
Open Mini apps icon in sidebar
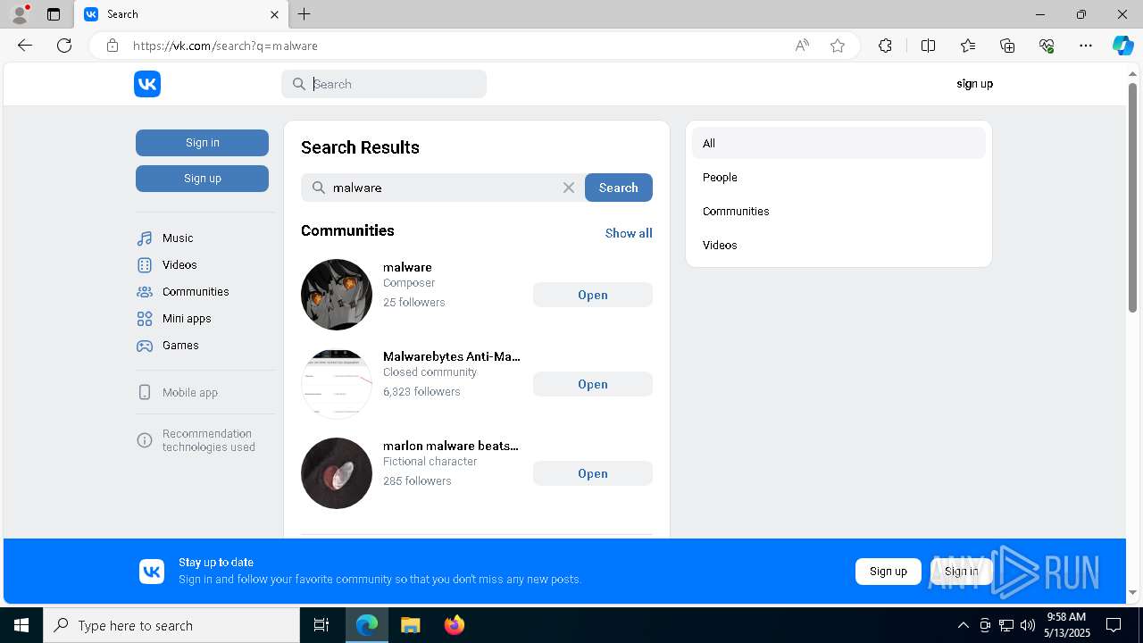(145, 319)
